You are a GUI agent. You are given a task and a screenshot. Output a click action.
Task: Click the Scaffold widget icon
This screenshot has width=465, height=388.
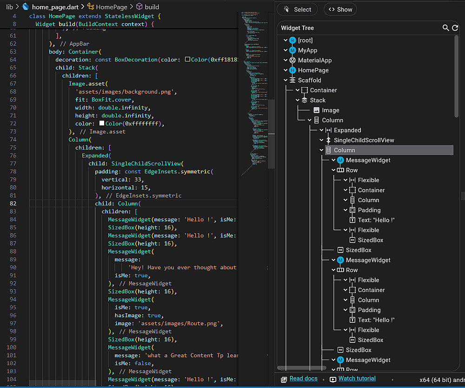click(292, 80)
